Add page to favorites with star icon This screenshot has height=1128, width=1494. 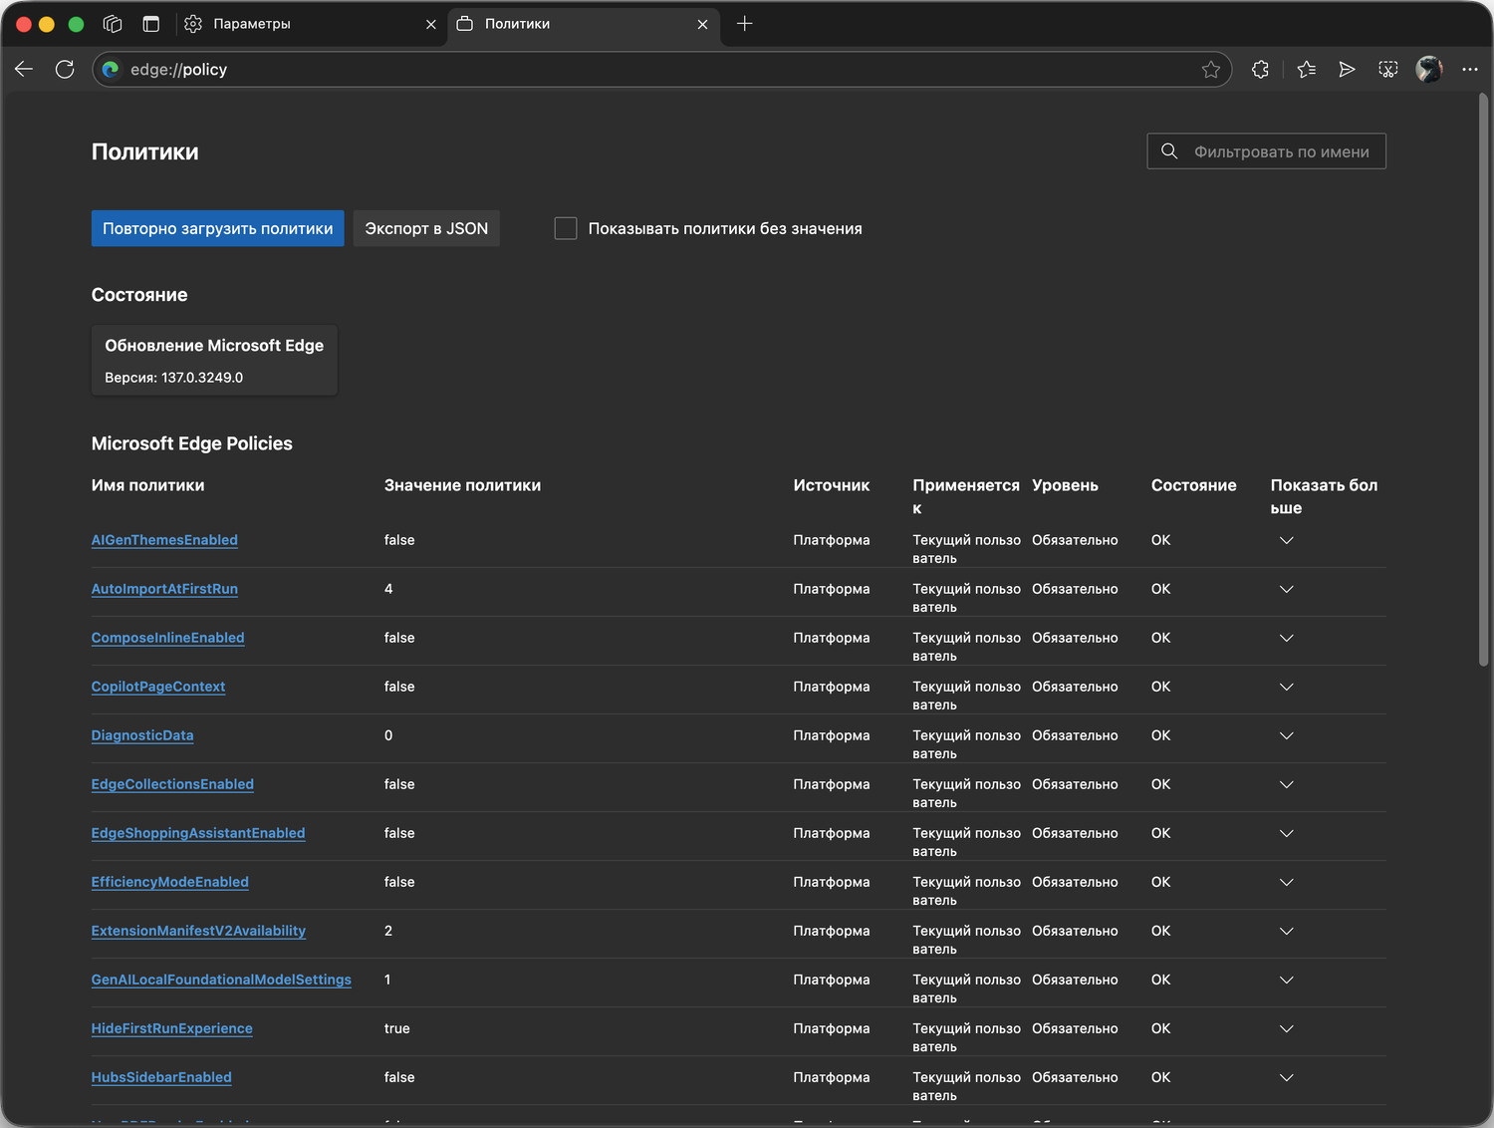click(1210, 69)
